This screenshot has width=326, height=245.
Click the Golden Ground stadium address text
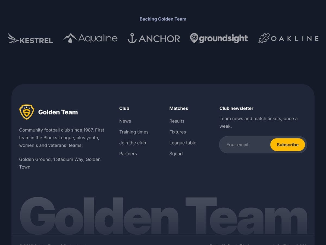[60, 163]
